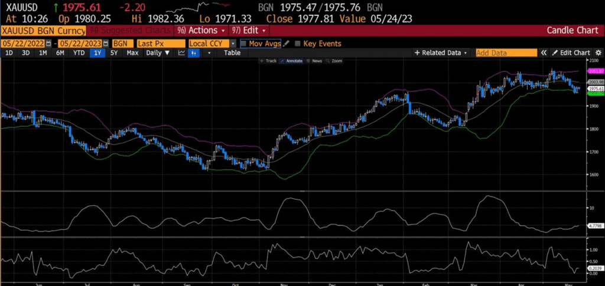The image size is (605, 286).
Task: Select the 5Y time range tab
Action: coord(114,53)
